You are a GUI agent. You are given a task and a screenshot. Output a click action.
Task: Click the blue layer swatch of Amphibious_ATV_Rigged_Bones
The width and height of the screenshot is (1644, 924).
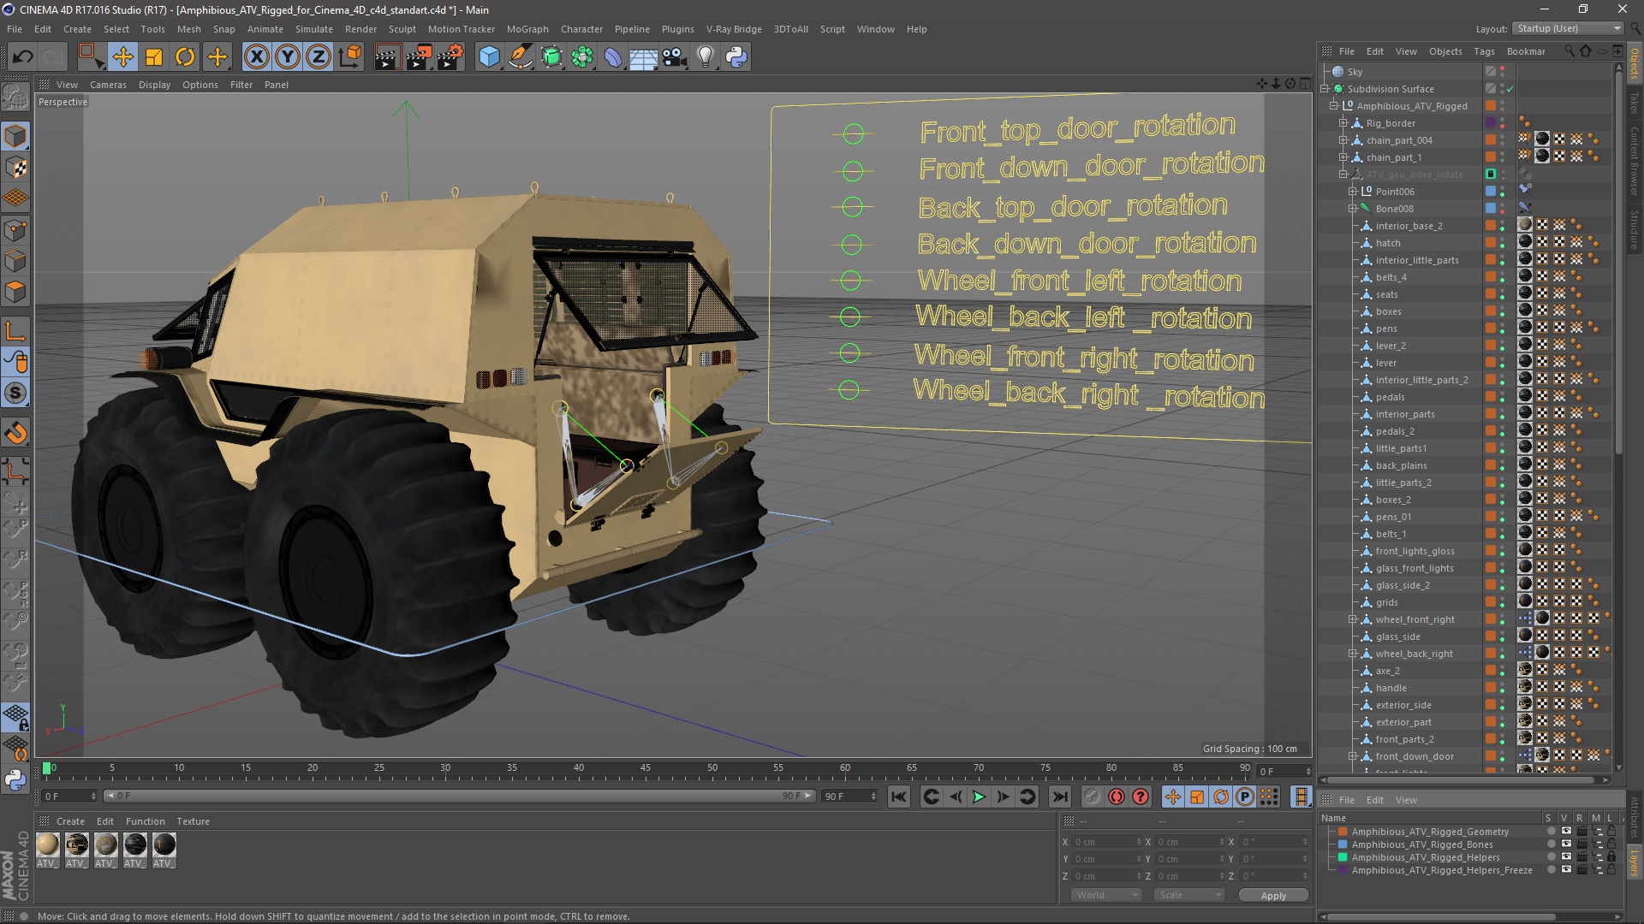pos(1343,844)
